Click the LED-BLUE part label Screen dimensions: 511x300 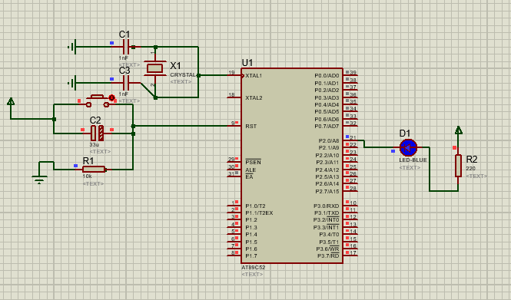(x=413, y=160)
